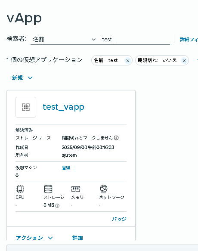This screenshot has width=198, height=251.
Task: Click the メモリ icon
Action: (76, 189)
